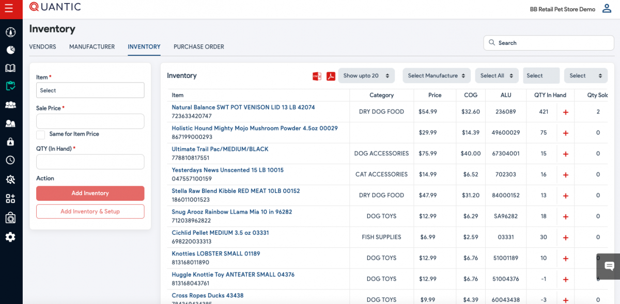Open the user profile icon
The width and height of the screenshot is (620, 304).
pos(607,9)
